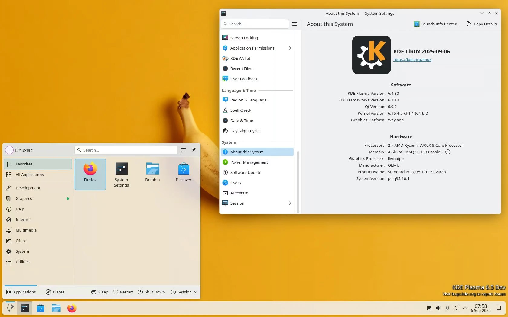Open the launcher's configure filter icon
Viewport: 508px width, 317px height.
183,150
